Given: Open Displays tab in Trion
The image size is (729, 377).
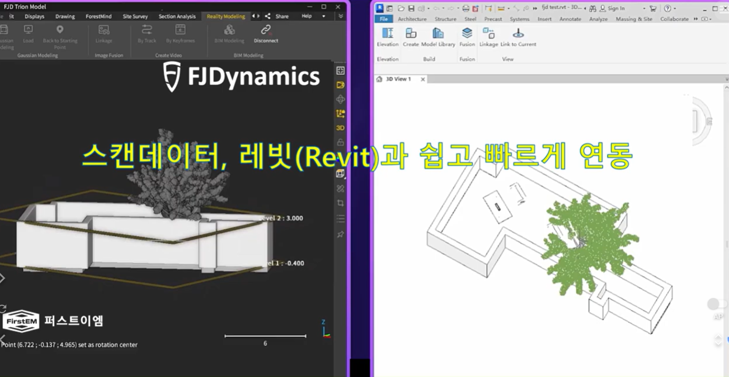Looking at the screenshot, I should tap(34, 16).
